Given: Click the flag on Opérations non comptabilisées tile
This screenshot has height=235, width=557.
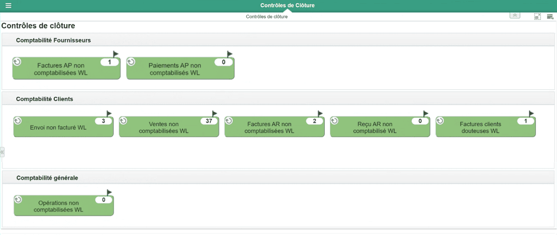Looking at the screenshot, I should [x=109, y=192].
